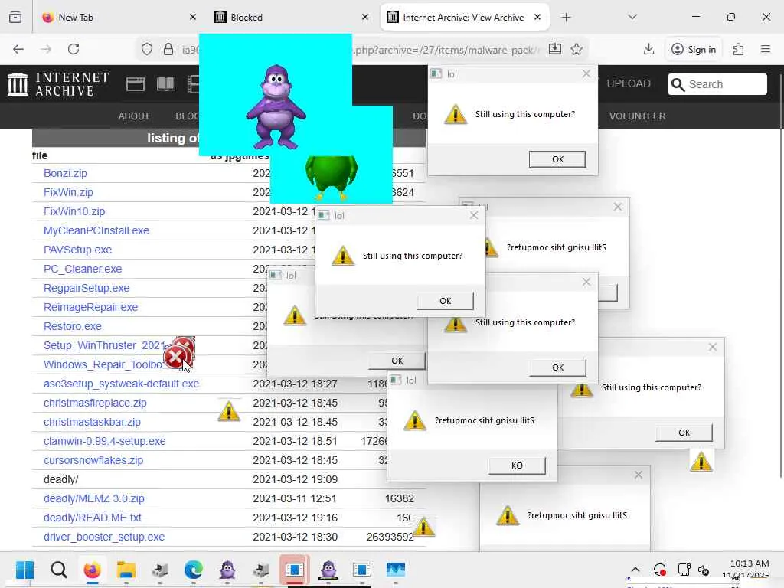Click clamwin-0.99.4-setup.exe link
Image resolution: width=784 pixels, height=588 pixels.
coord(104,441)
